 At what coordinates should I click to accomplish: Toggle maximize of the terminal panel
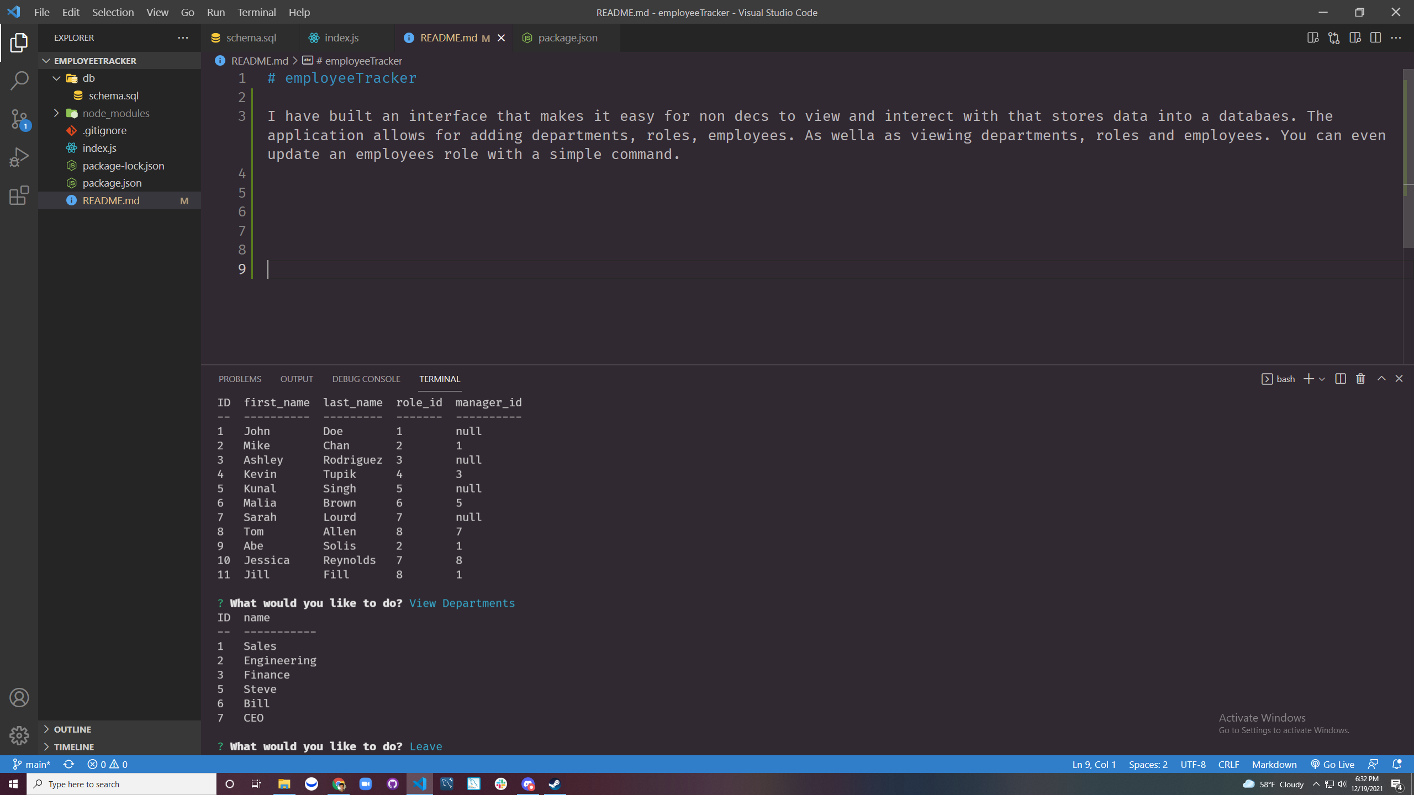[x=1380, y=379]
